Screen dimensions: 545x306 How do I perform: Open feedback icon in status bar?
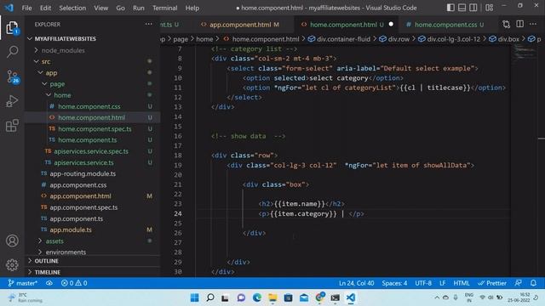coord(518,283)
